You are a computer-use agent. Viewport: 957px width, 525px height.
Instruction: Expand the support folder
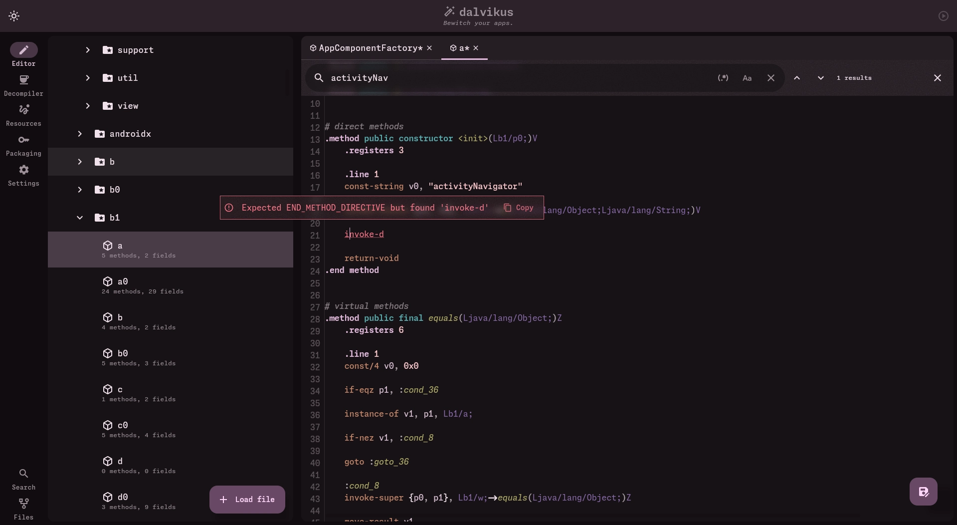pos(88,50)
